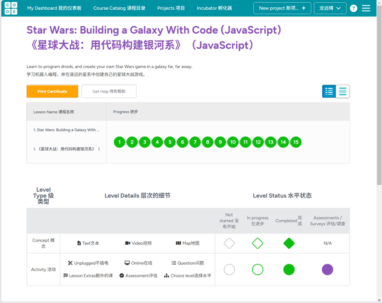Open the 龙远晴 user account dropdown
The image size is (382, 303).
tap(330, 8)
